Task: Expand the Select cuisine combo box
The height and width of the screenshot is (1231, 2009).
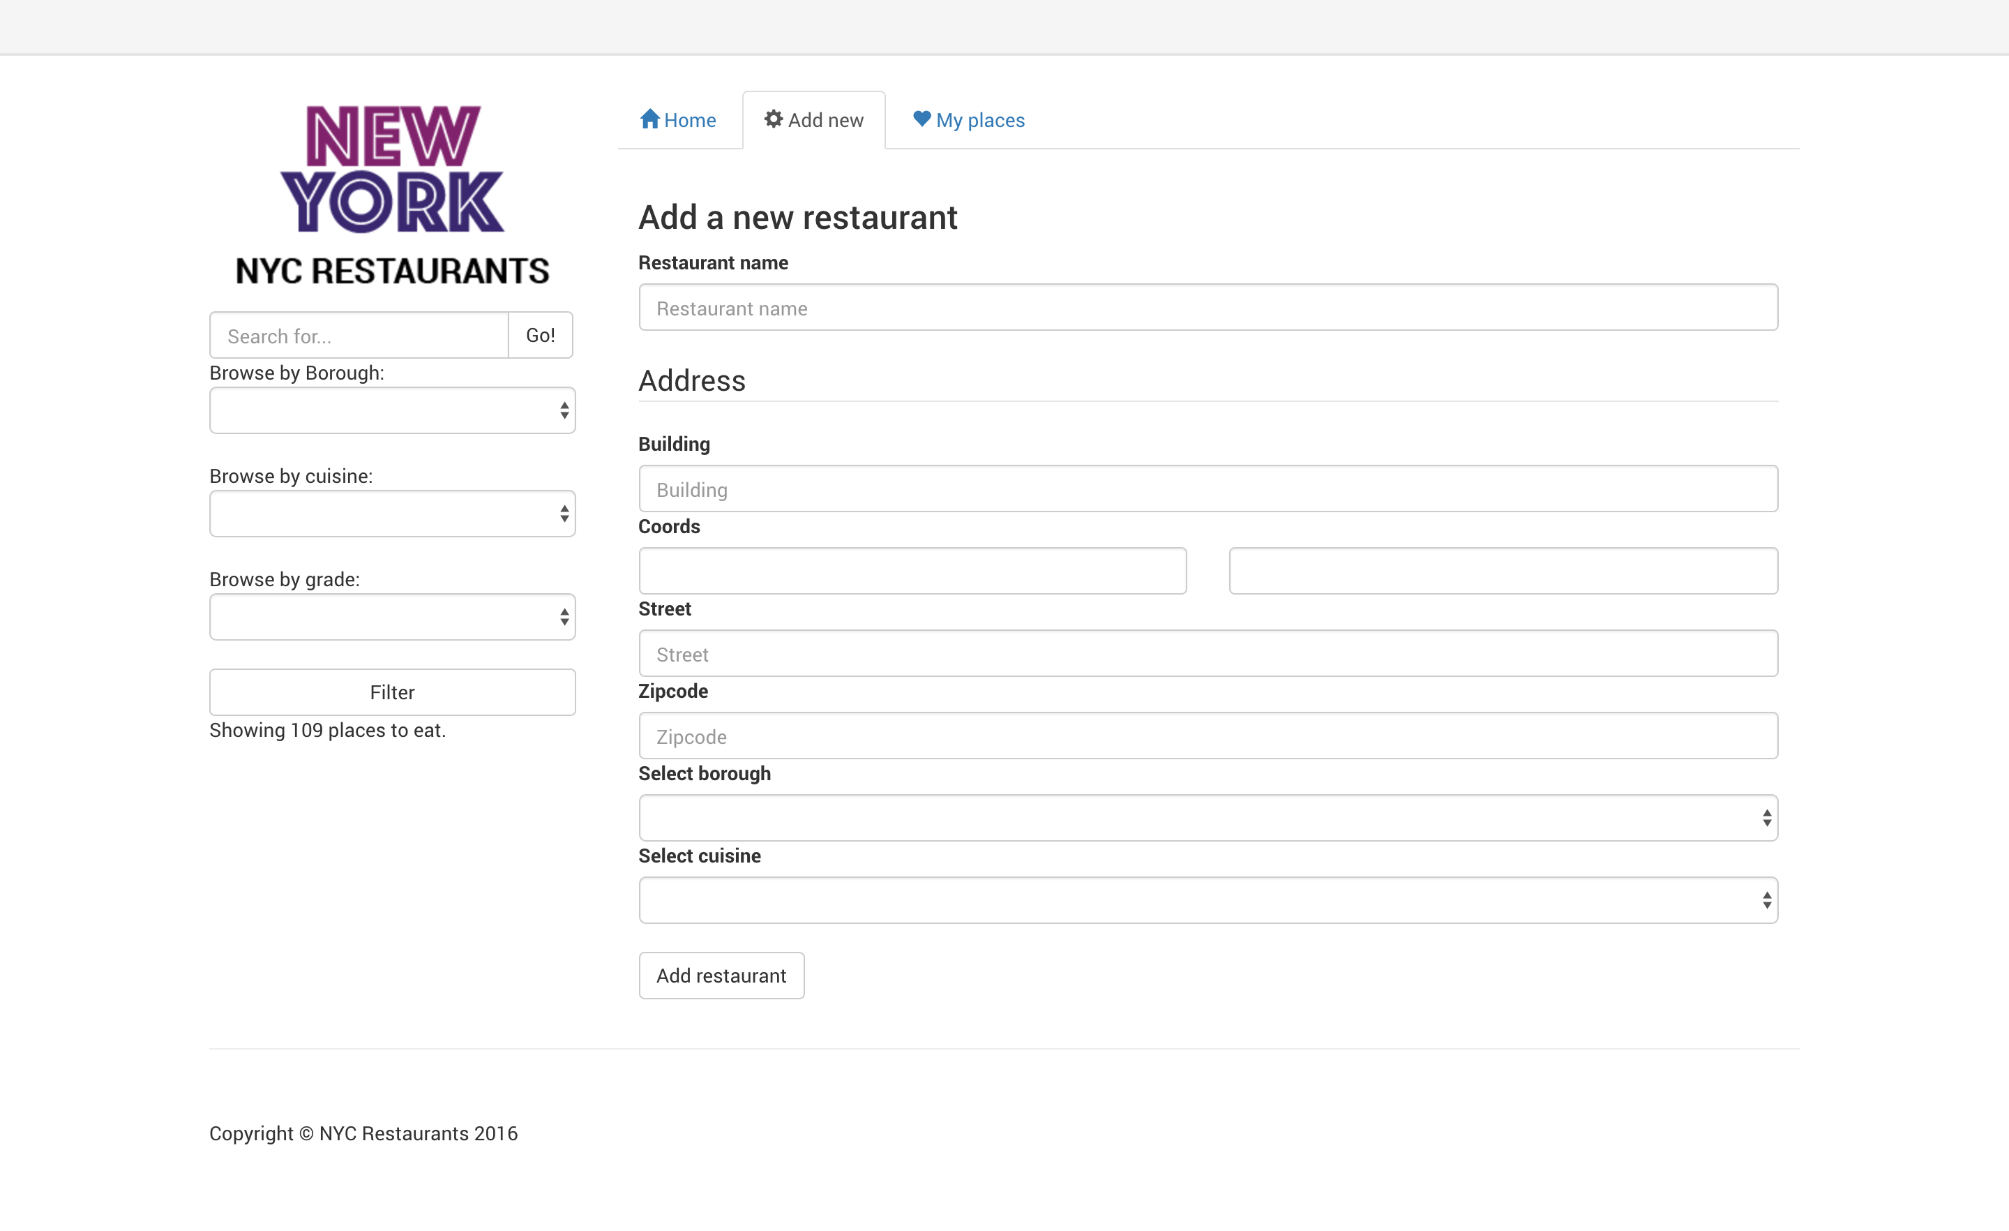Action: [x=1207, y=901]
